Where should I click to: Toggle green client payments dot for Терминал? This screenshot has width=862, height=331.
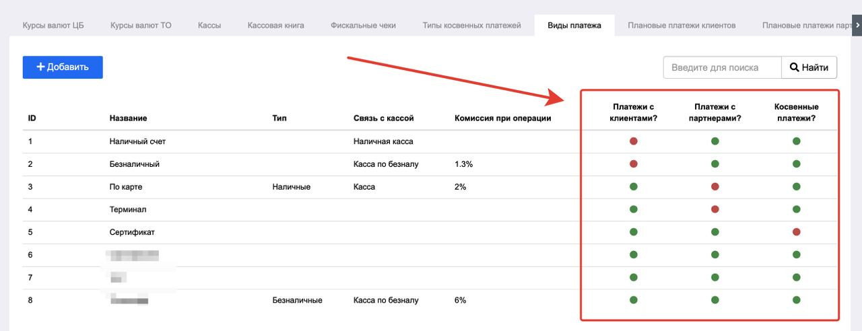[x=634, y=209]
